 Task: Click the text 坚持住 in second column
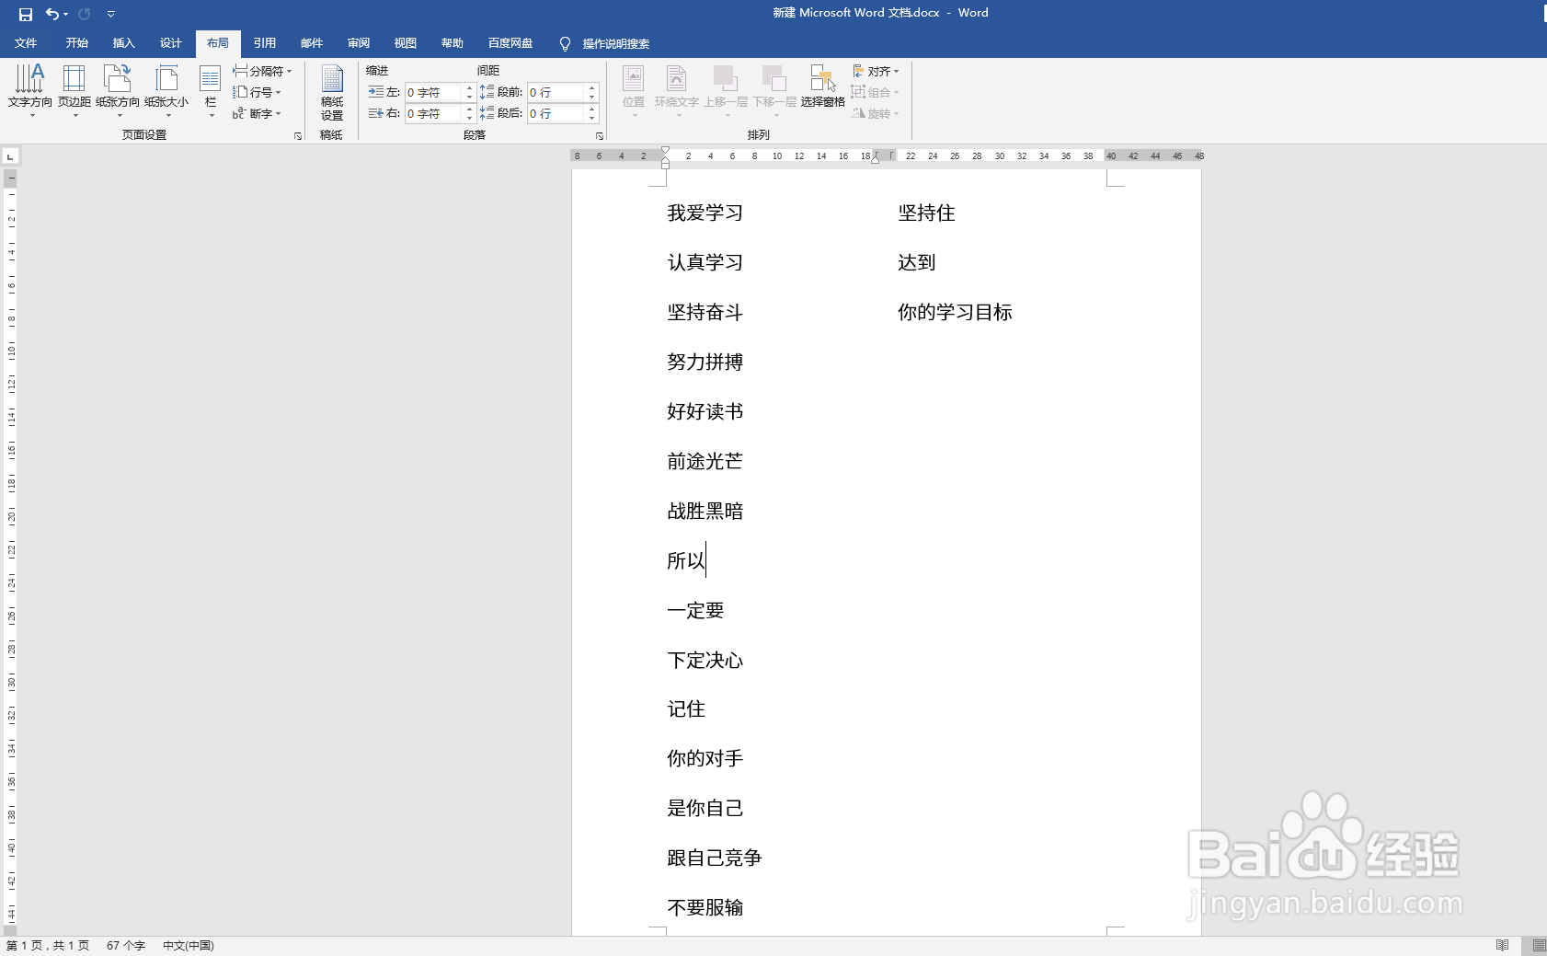pyautogui.click(x=926, y=213)
